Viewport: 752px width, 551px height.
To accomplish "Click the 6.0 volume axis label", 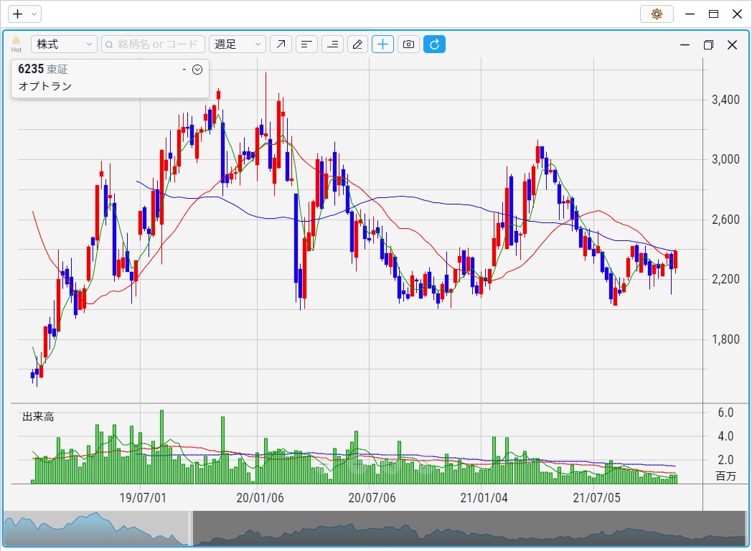I will pyautogui.click(x=725, y=413).
